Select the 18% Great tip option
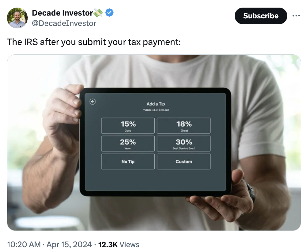This screenshot has width=307, height=252. point(183,125)
